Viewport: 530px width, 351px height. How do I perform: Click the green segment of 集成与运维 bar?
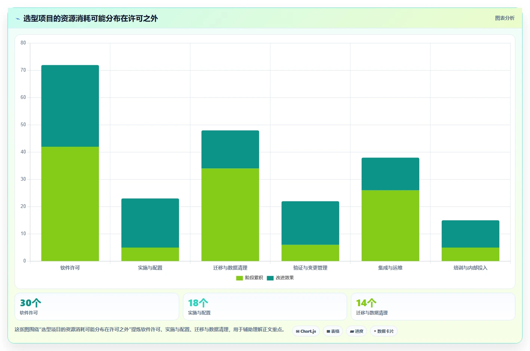pos(390,226)
